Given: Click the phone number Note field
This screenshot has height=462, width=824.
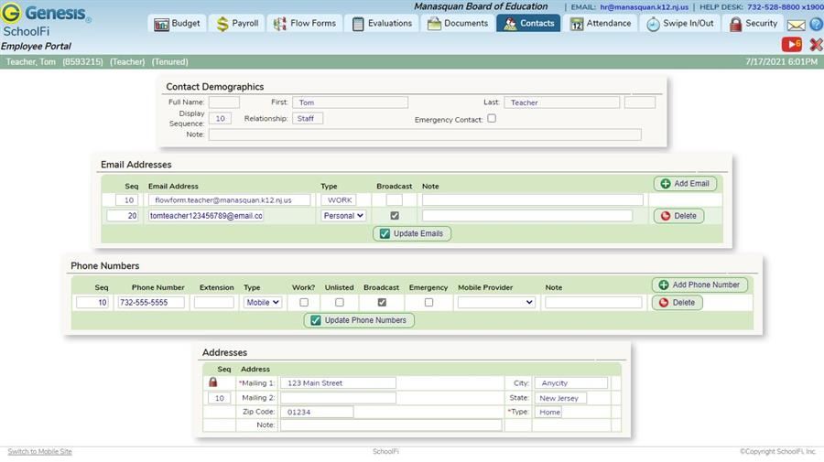Looking at the screenshot, I should tap(593, 303).
